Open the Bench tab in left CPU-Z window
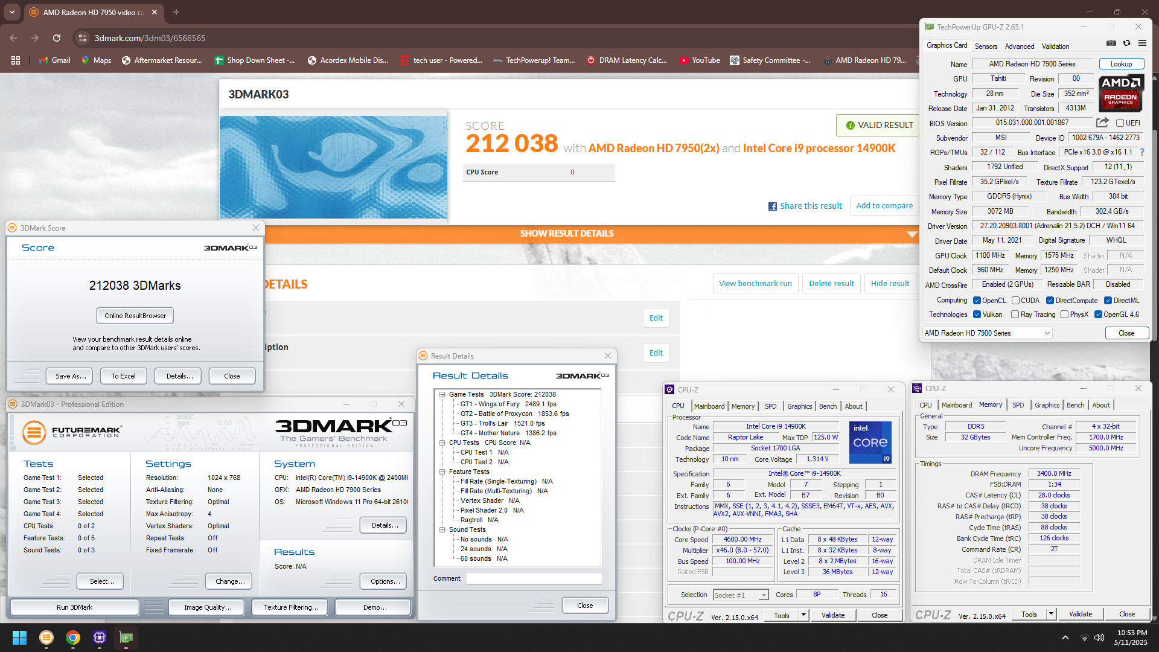1159x652 pixels. [828, 406]
